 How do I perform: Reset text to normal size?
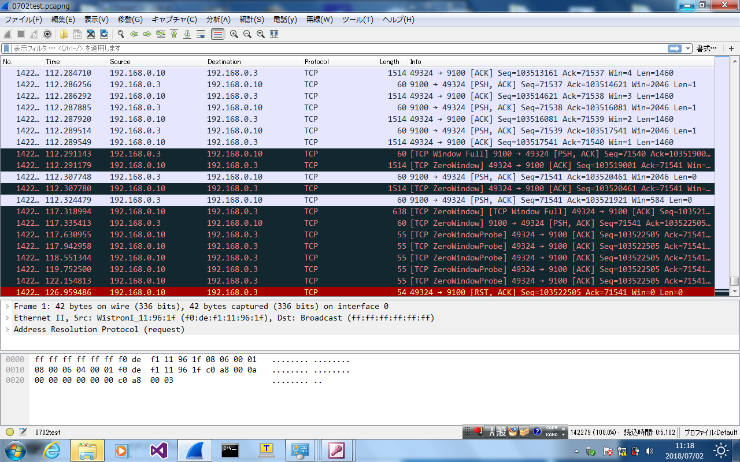(260, 34)
